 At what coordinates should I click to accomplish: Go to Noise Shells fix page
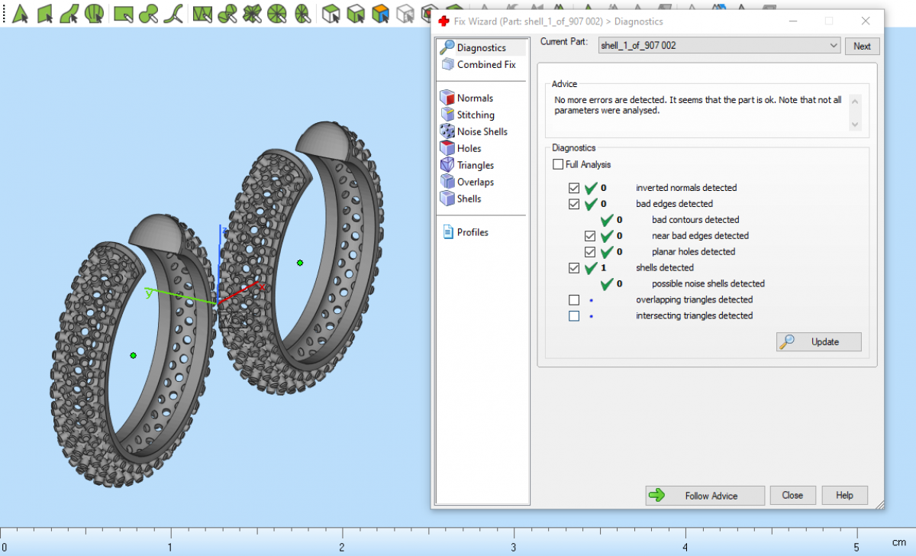tap(482, 131)
